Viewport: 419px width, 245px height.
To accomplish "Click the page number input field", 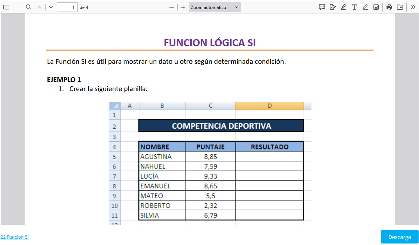I will [67, 7].
